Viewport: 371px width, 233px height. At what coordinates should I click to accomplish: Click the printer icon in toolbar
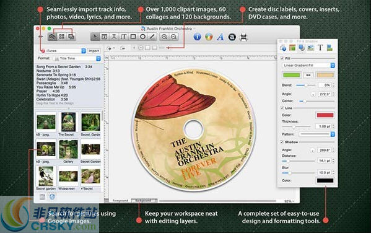click(243, 37)
